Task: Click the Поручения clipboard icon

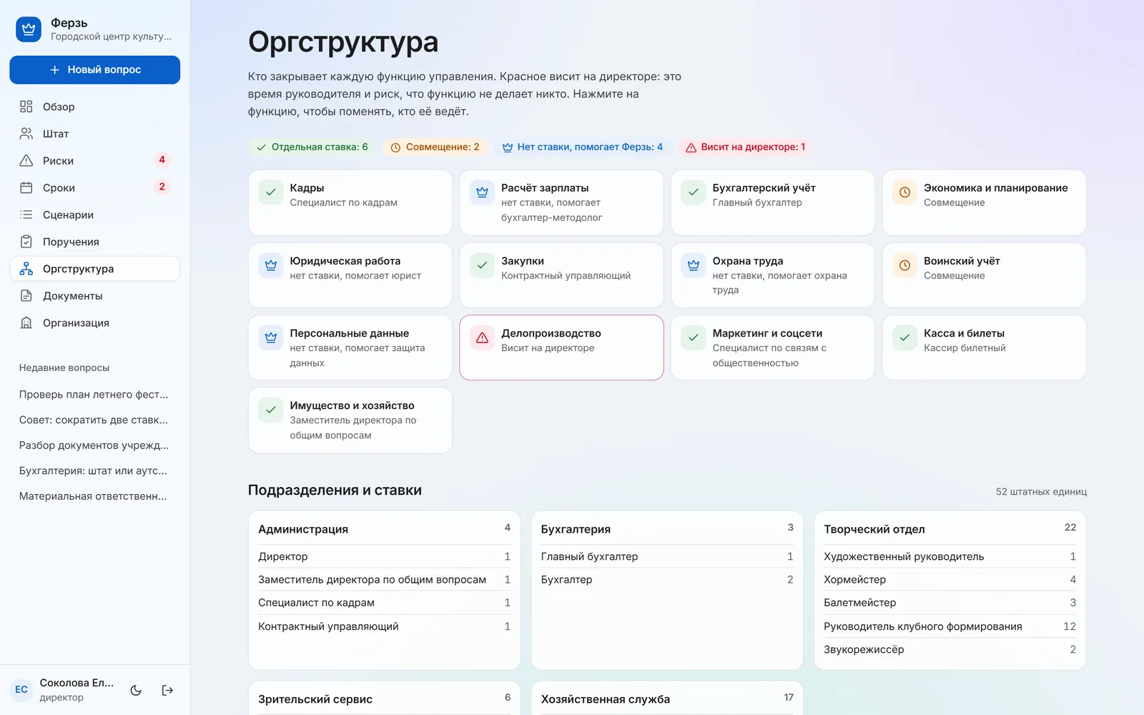Action: 26,242
